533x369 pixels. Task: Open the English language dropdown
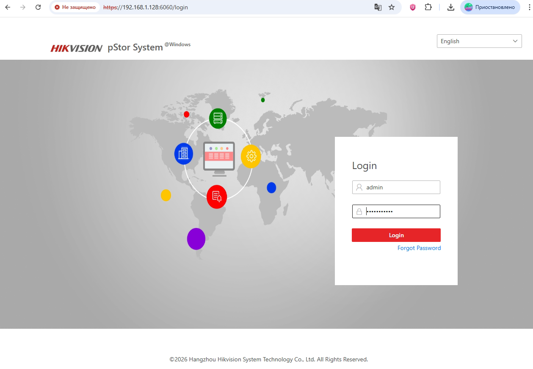[479, 41]
